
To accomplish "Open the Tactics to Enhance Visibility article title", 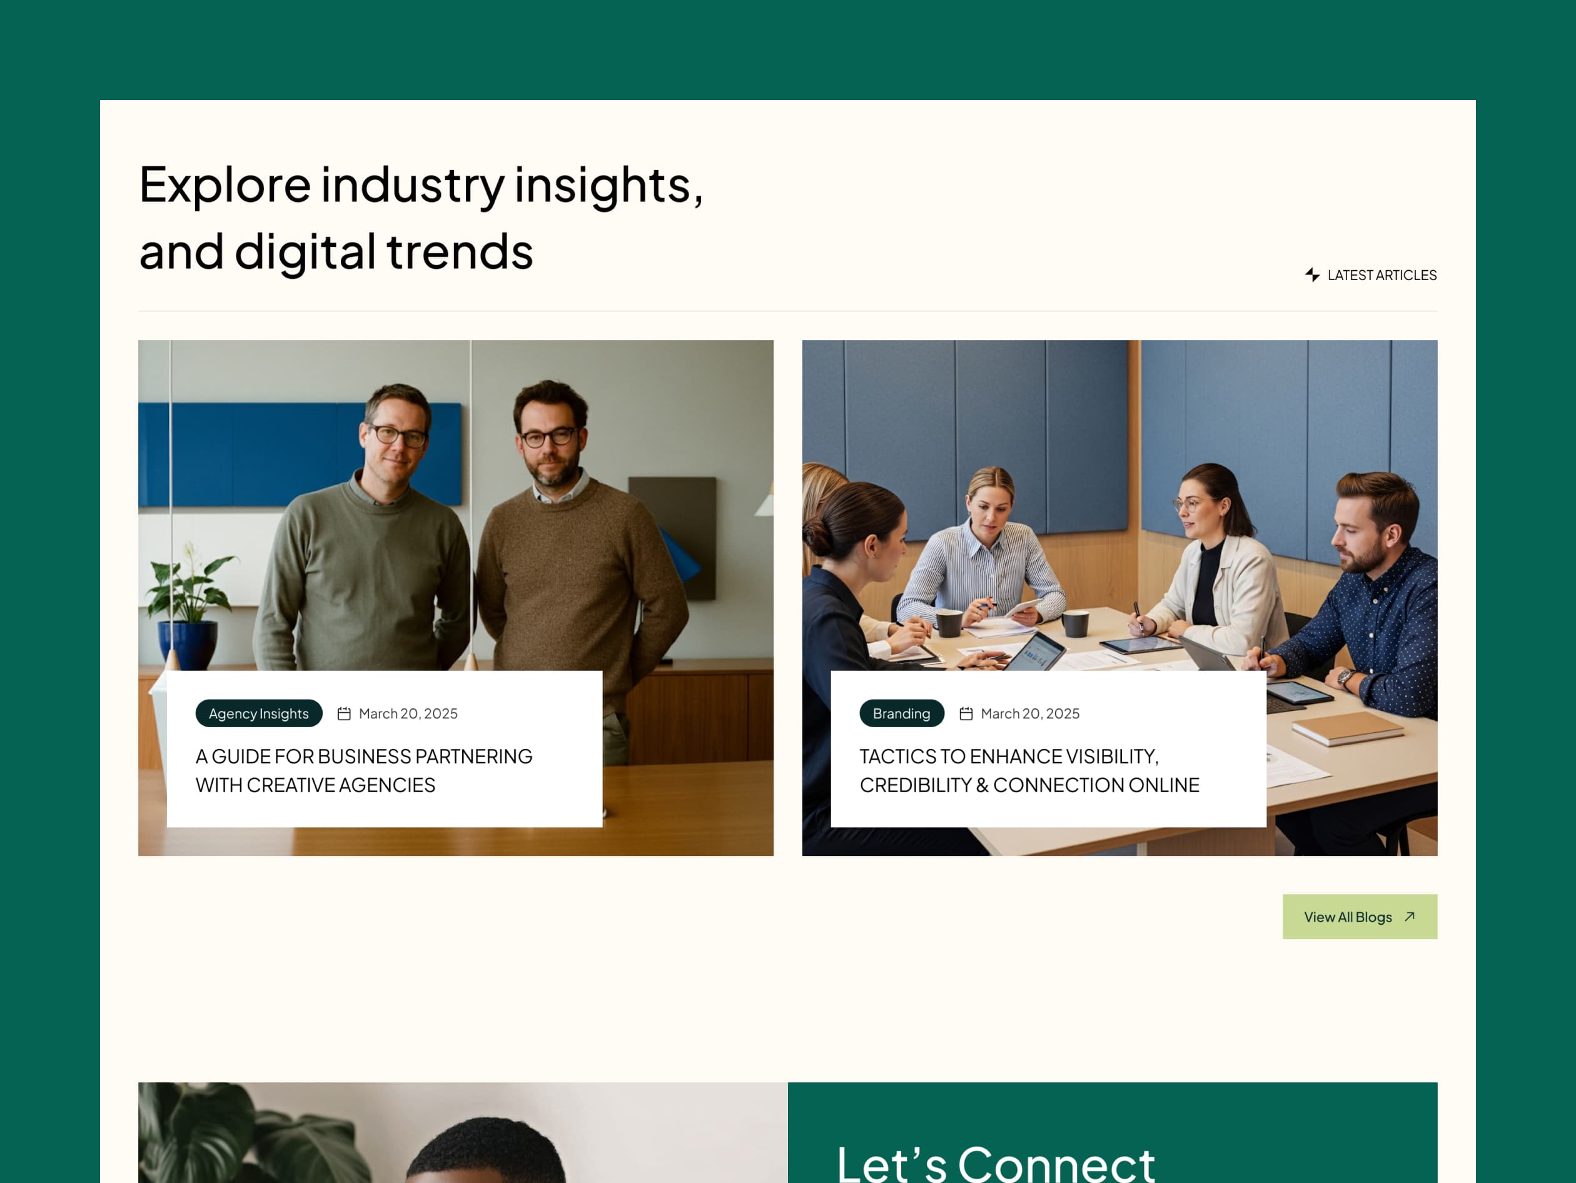I will click(1029, 770).
